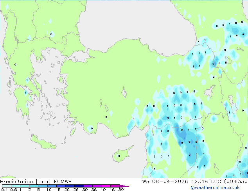This screenshot has width=248, height=191.
Task: Pick the 40–45 mm magenta legend box
Action: pyautogui.click(x=106, y=186)
